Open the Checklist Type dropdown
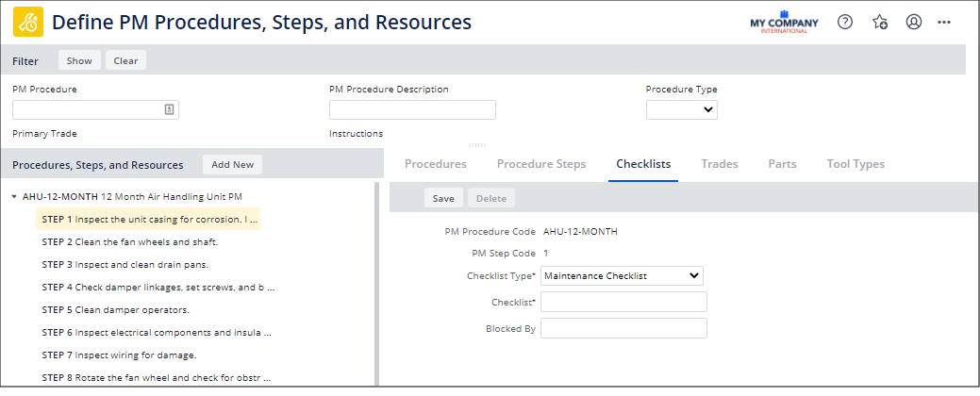Viewport: 980px width, 396px height. click(623, 275)
